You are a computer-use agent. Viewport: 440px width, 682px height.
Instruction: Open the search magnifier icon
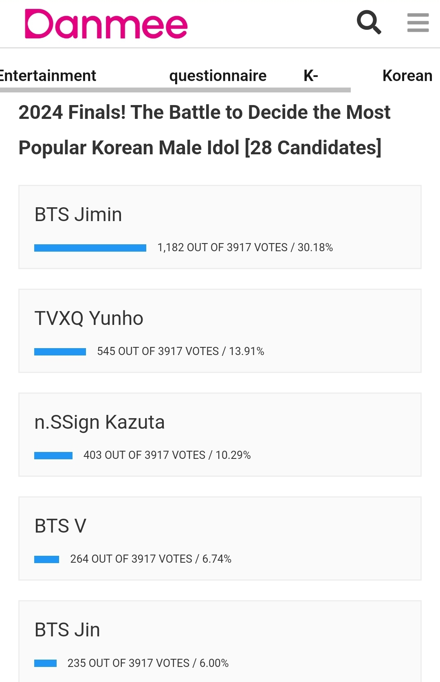[x=369, y=22]
